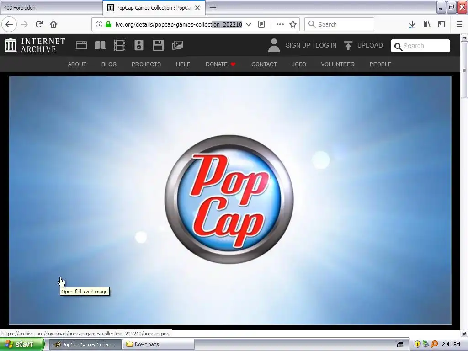Click the UPLOAD button
468x351 pixels.
pyautogui.click(x=363, y=45)
